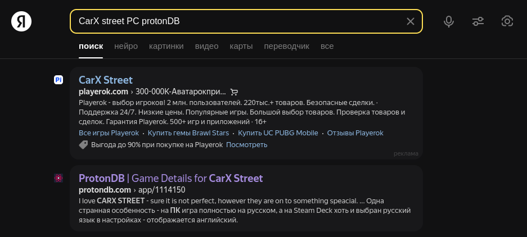
Task: Click the protondb.com domain link
Action: [105, 190]
